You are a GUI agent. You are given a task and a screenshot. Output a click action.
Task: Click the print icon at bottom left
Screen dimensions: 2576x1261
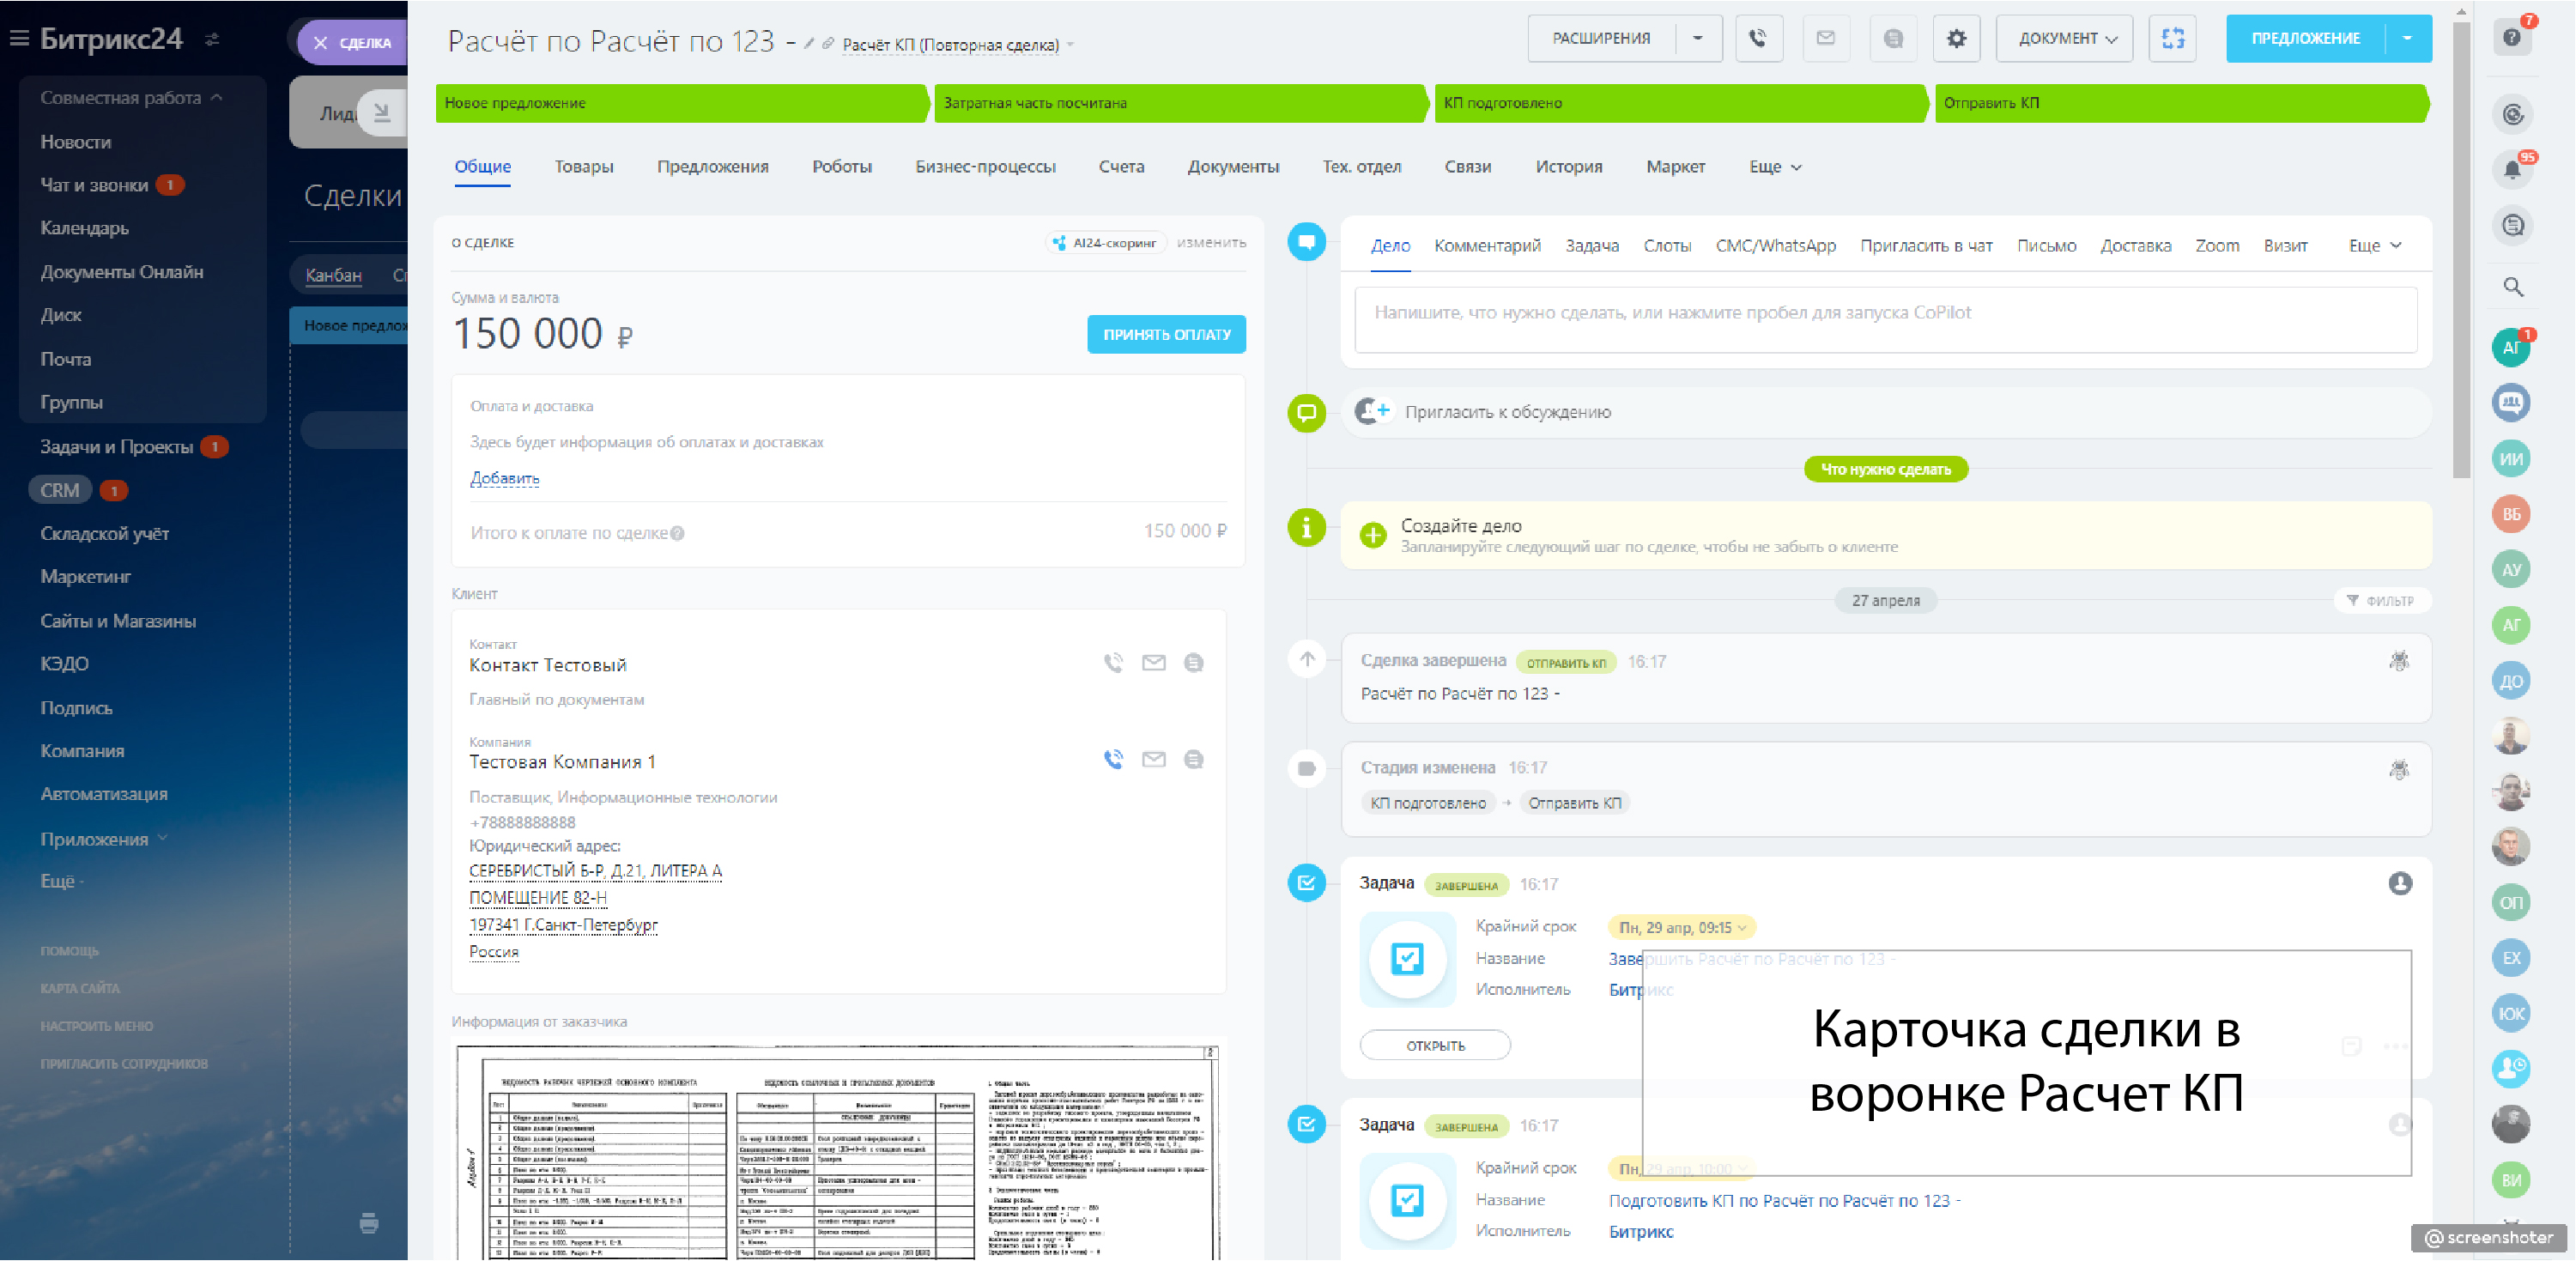369,1222
